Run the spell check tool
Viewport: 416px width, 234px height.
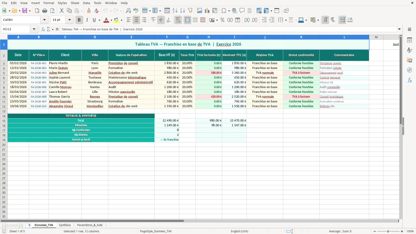pos(136,11)
